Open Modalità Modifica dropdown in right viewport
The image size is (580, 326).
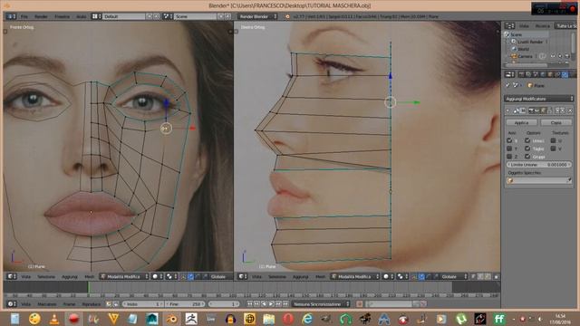(x=355, y=276)
